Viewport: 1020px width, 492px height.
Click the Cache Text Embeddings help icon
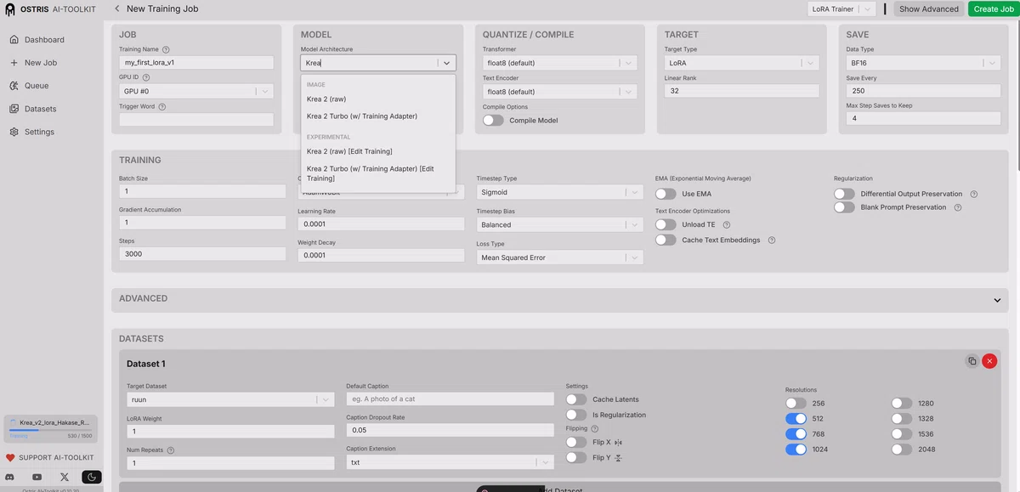tap(772, 240)
